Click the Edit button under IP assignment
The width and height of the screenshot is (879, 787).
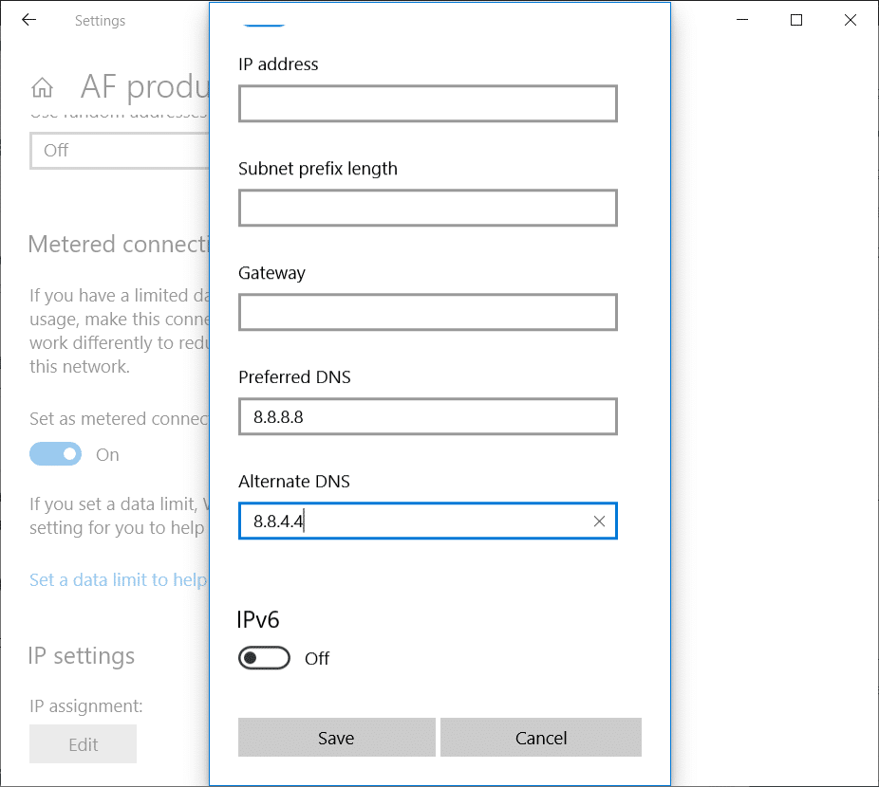83,744
